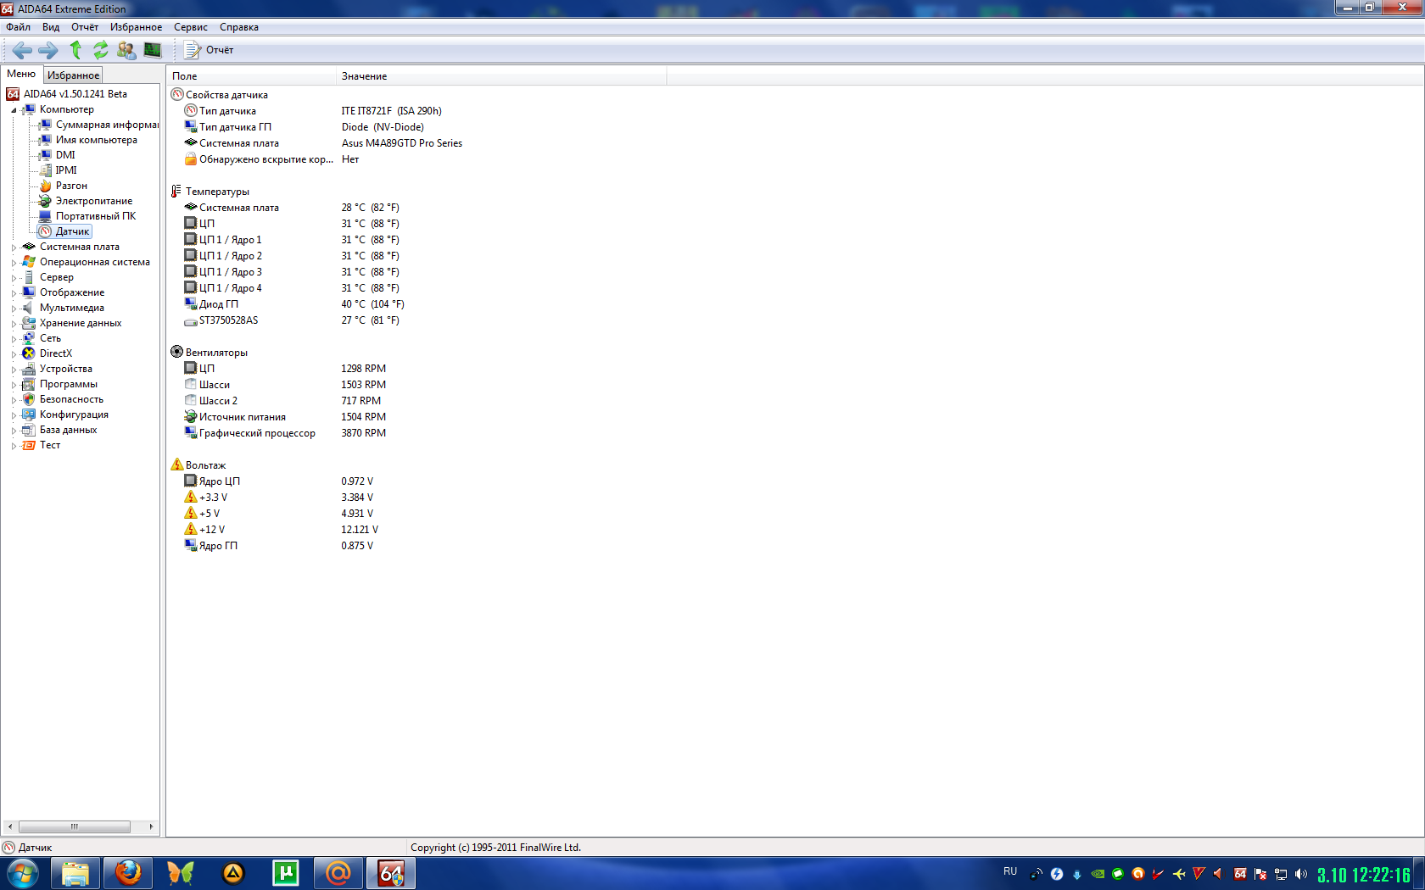The width and height of the screenshot is (1425, 890).
Task: Open the Файл menu
Action: 18,27
